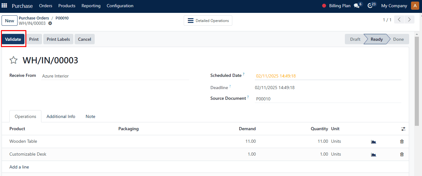Edit the Scheduled Date field
Image resolution: width=422 pixels, height=176 pixels.
click(x=328, y=76)
